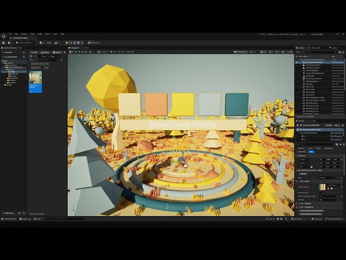Select the Landscape actor in Outliner
This screenshot has width=346, height=260.
pyautogui.click(x=310, y=76)
